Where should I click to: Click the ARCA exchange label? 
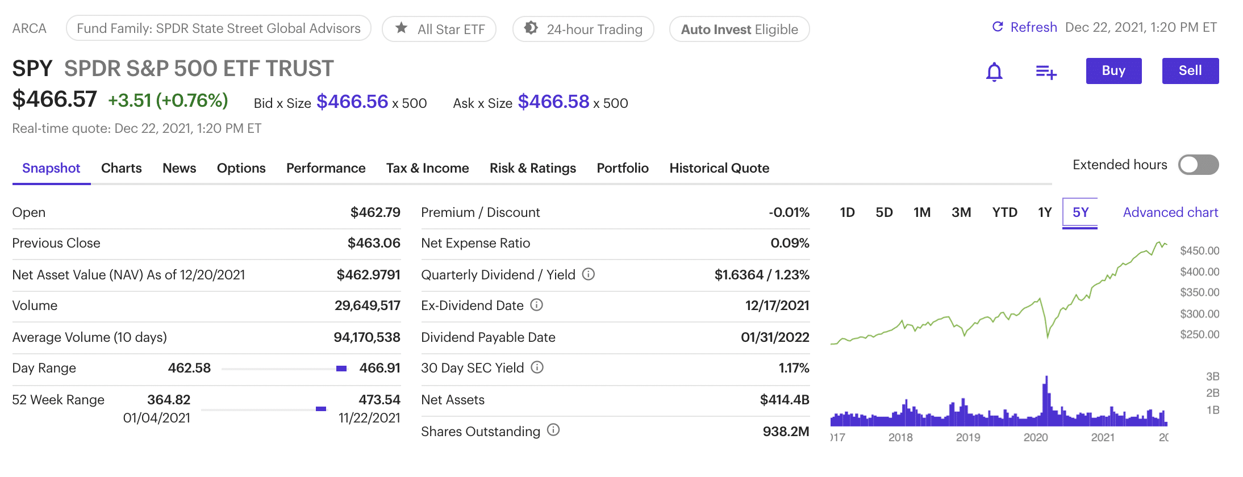30,28
